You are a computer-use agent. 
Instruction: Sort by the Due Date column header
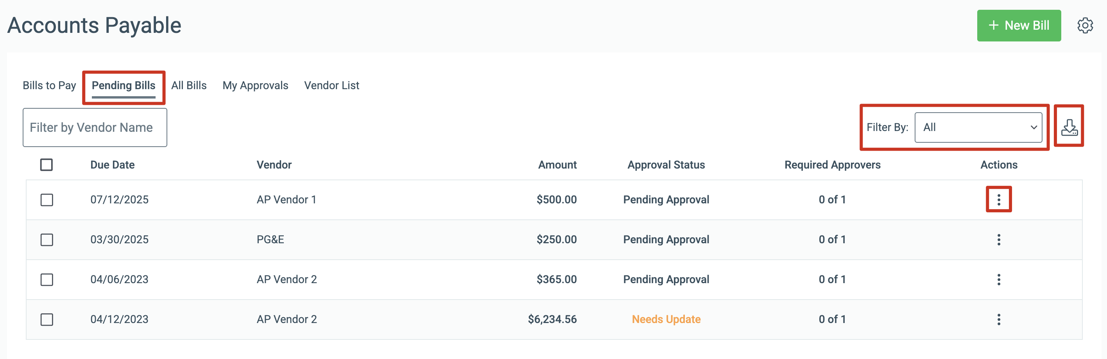[112, 165]
